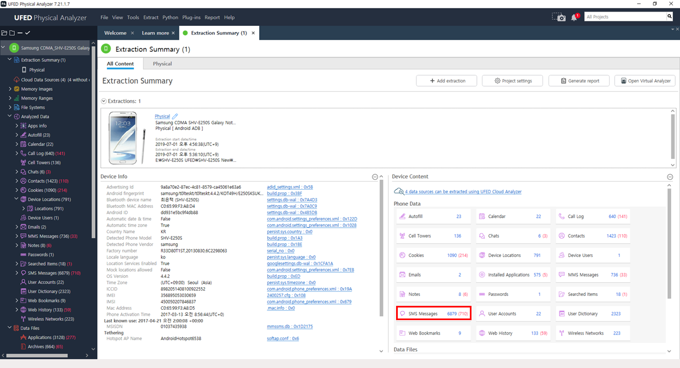Screen dimensions: 680x368
Task: Click the Contacts tree icon
Action: pos(24,181)
